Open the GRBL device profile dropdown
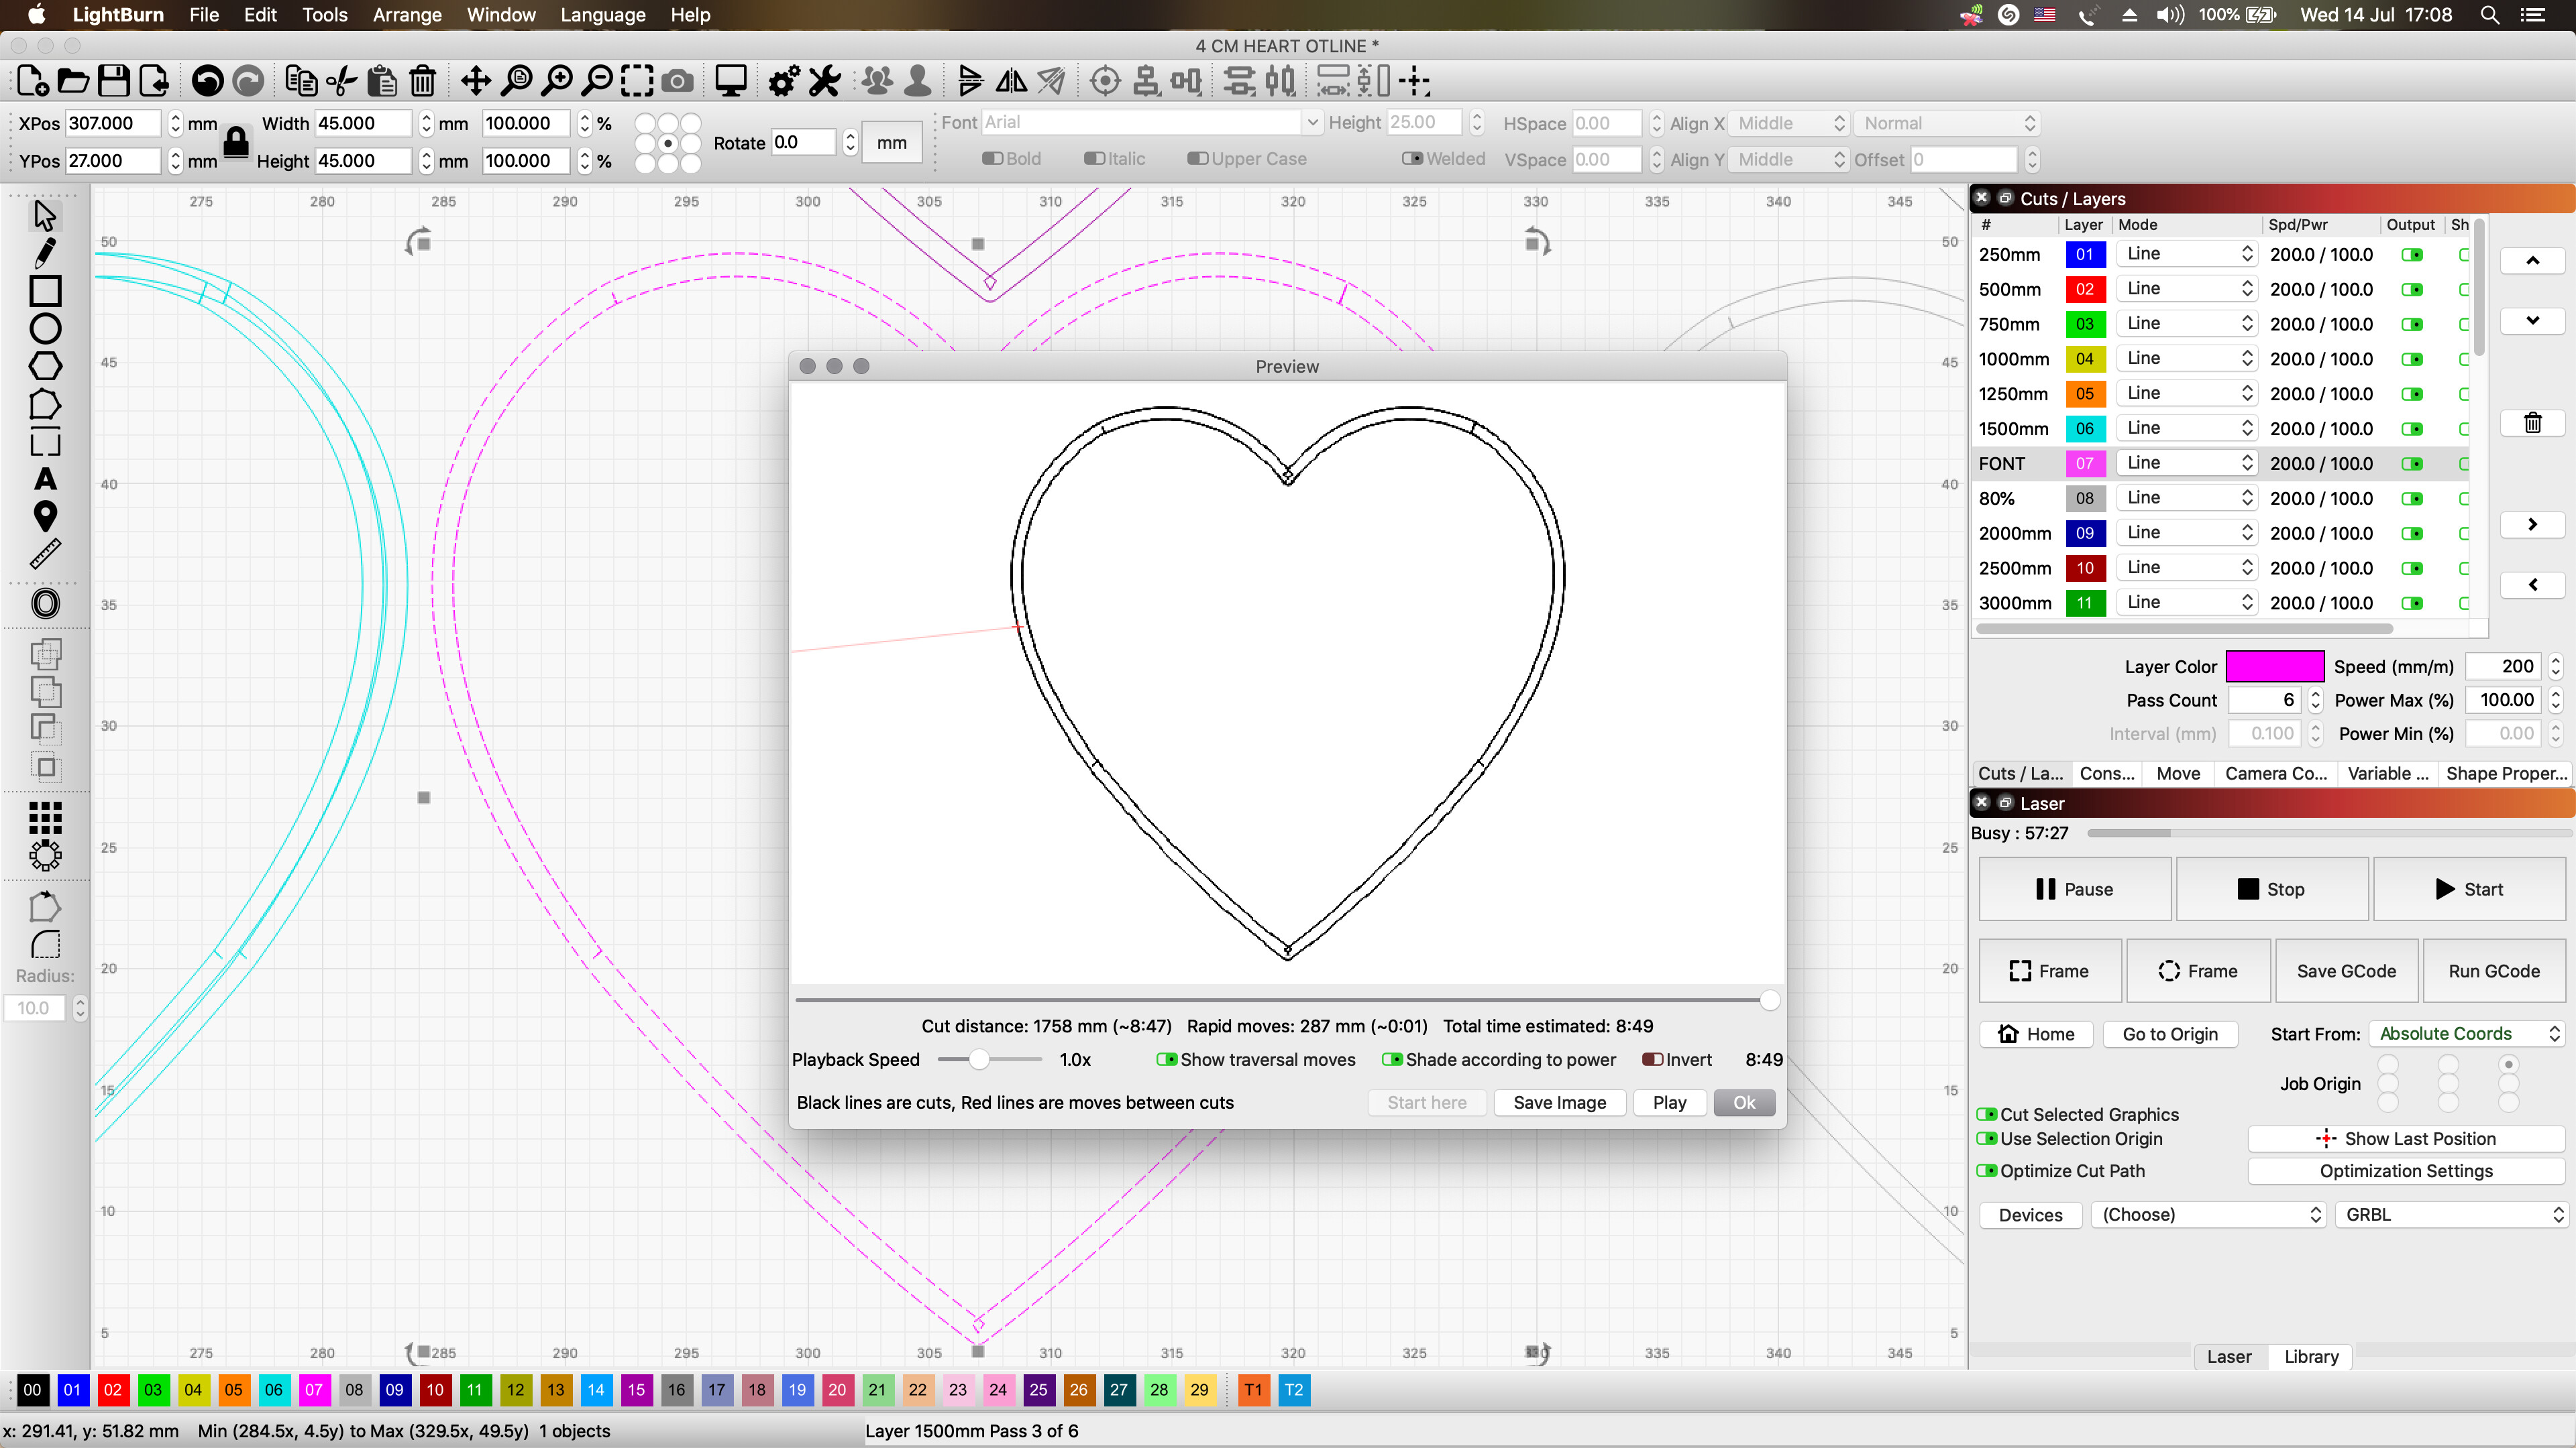2576x1448 pixels. 2451,1214
